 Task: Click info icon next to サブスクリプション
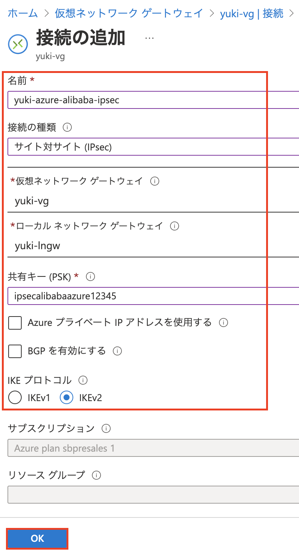pos(106,428)
